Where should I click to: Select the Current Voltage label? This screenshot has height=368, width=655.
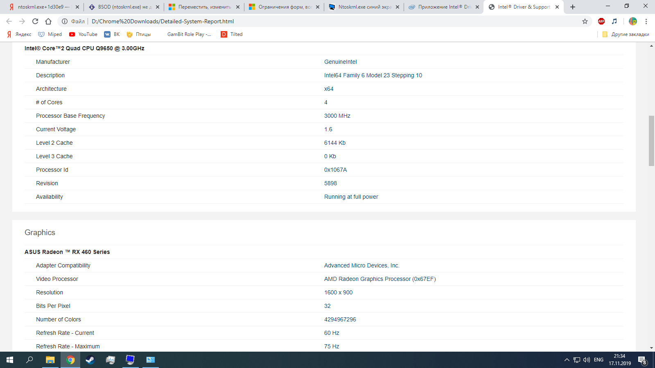coord(56,129)
